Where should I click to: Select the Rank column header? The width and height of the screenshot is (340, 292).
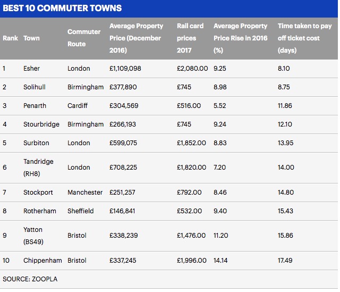(10, 38)
